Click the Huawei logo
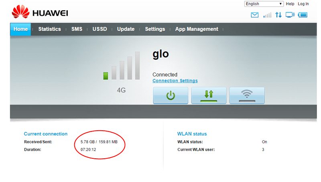The height and width of the screenshot is (182, 321). [40, 12]
